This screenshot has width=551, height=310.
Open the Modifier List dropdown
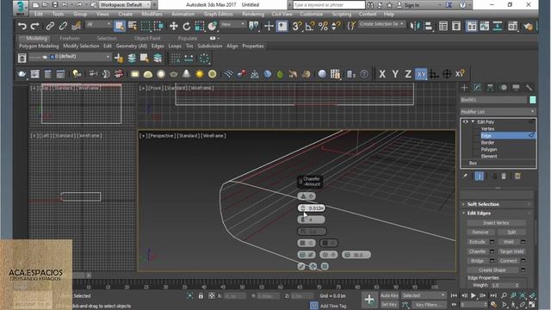pyautogui.click(x=498, y=112)
